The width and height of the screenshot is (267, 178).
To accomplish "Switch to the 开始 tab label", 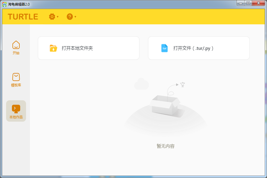I will 16,53.
